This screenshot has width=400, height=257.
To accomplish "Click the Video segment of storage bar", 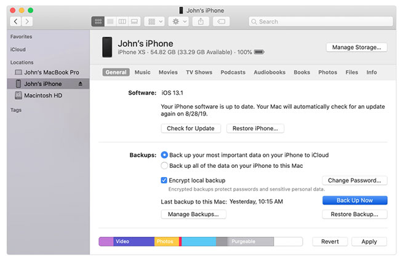I will point(134,242).
